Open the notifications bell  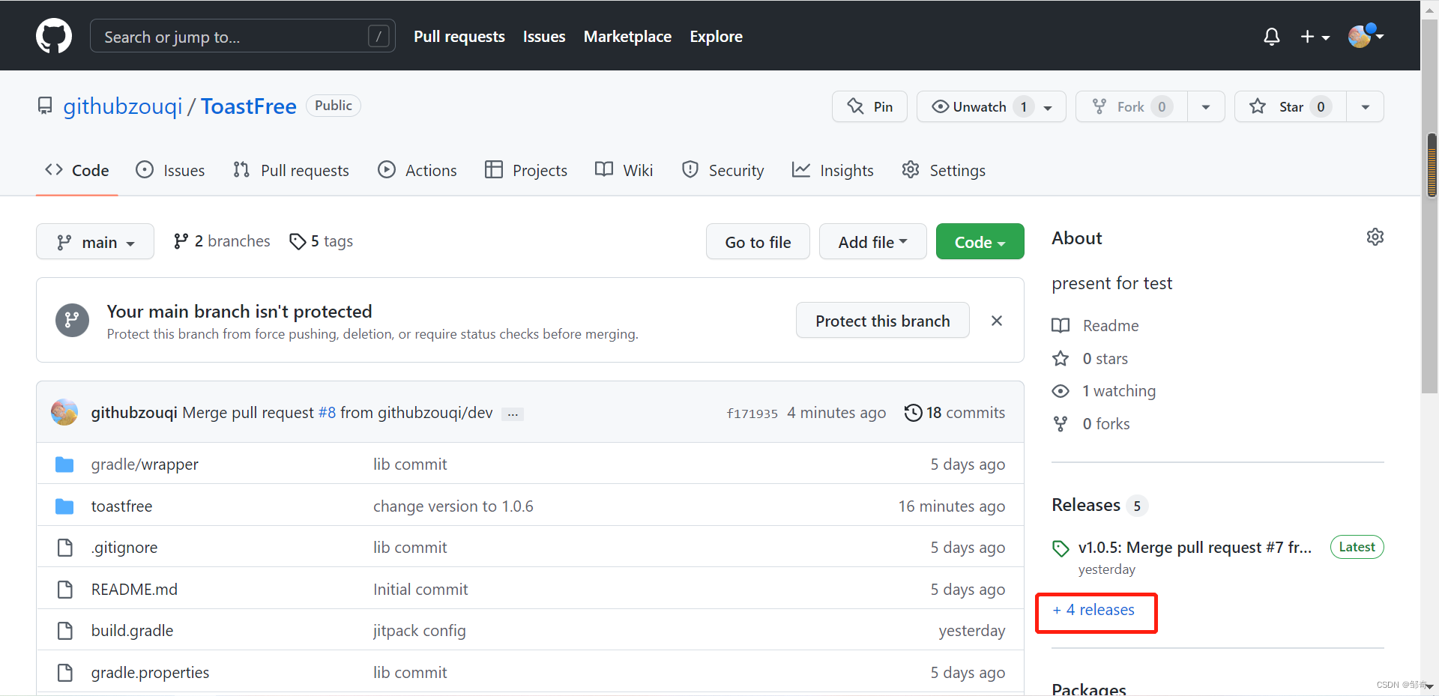tap(1271, 36)
